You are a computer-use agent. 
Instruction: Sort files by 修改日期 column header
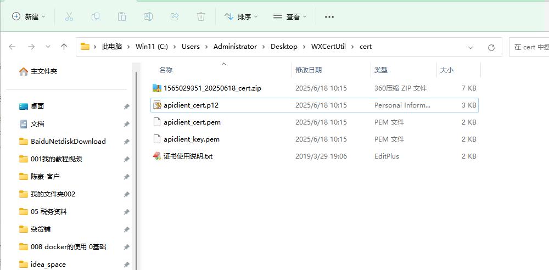click(309, 70)
